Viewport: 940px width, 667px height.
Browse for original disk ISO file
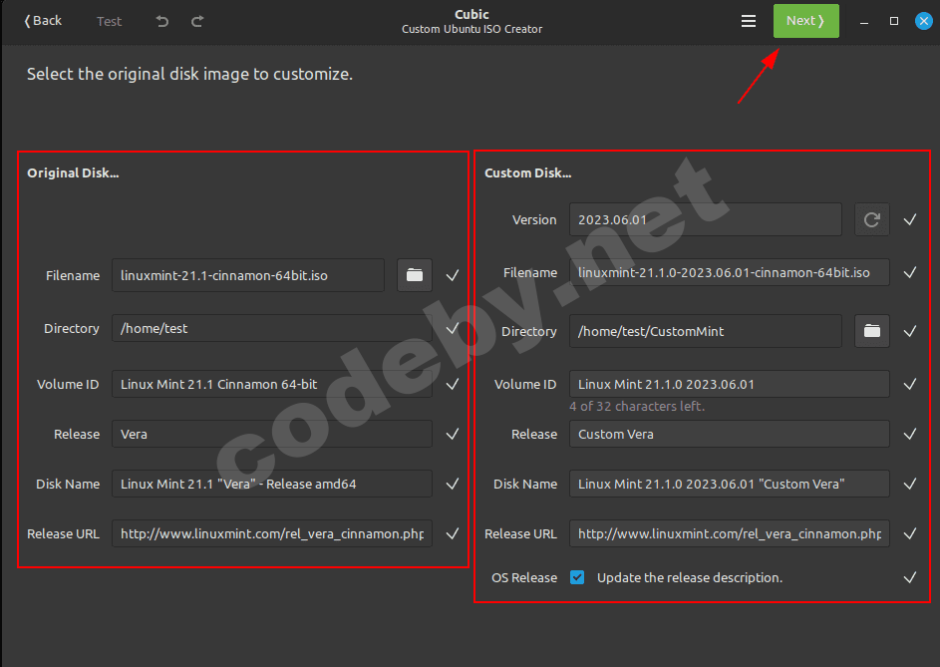click(415, 275)
